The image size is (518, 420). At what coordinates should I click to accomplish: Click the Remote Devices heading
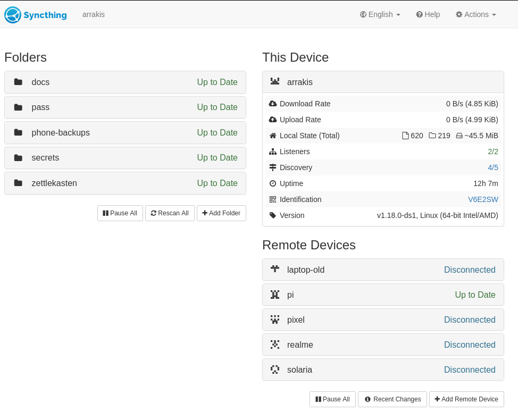click(309, 245)
